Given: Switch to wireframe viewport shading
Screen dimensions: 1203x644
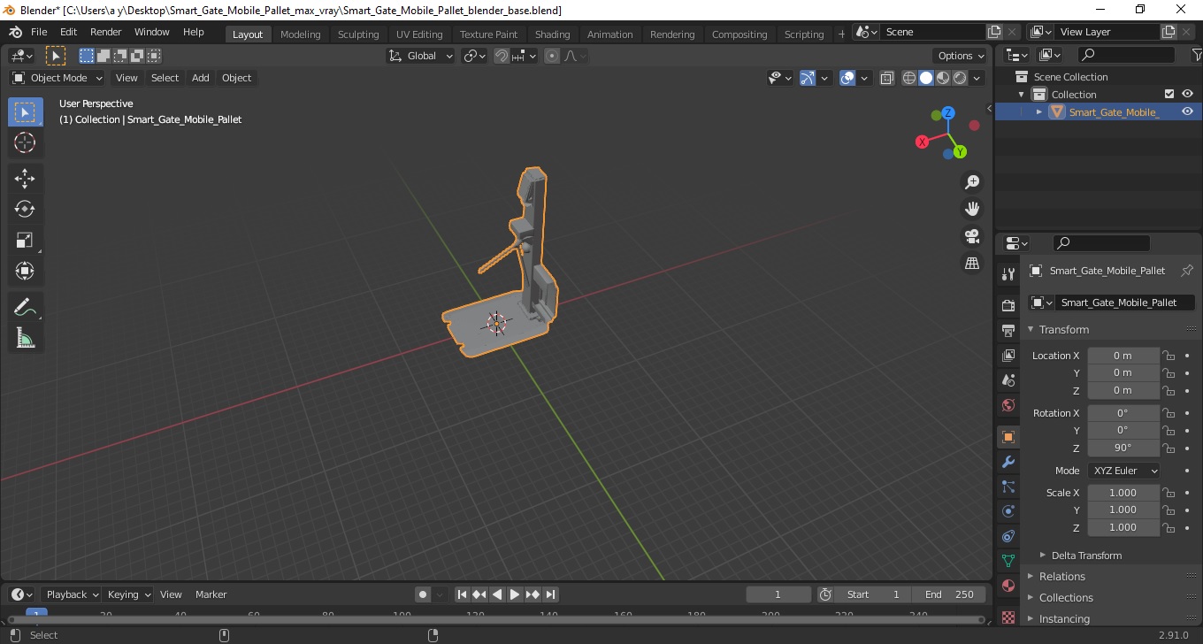Looking at the screenshot, I should pos(909,78).
